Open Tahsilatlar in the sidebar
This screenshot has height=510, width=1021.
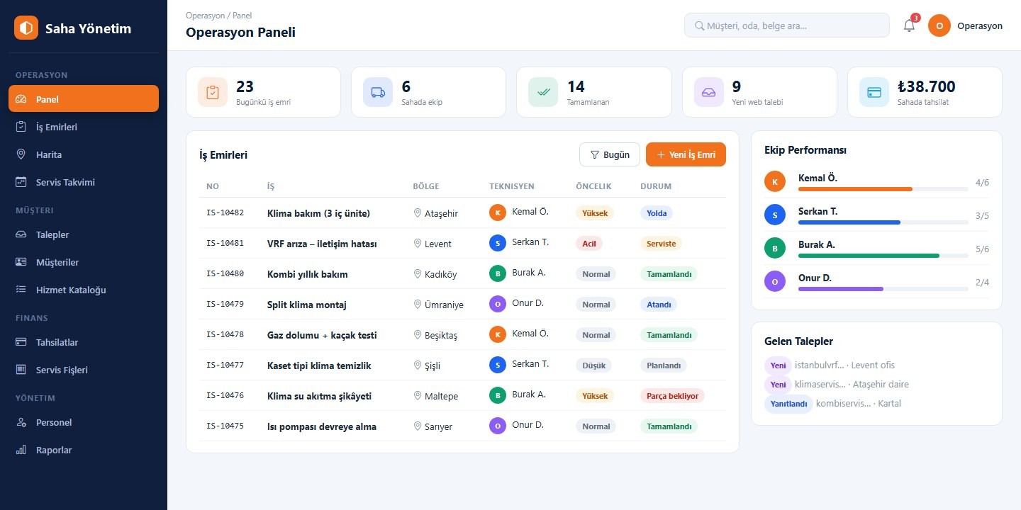[x=84, y=342]
